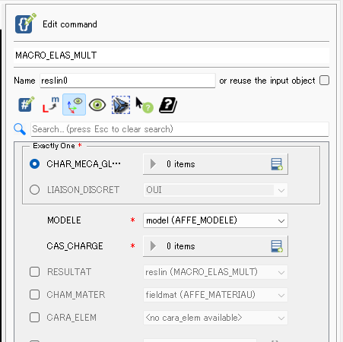The height and width of the screenshot is (342, 343).
Task: Click the blue arrow selection icon
Action: click(121, 105)
